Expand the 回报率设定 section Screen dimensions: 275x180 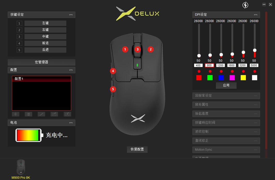[x=226, y=96]
